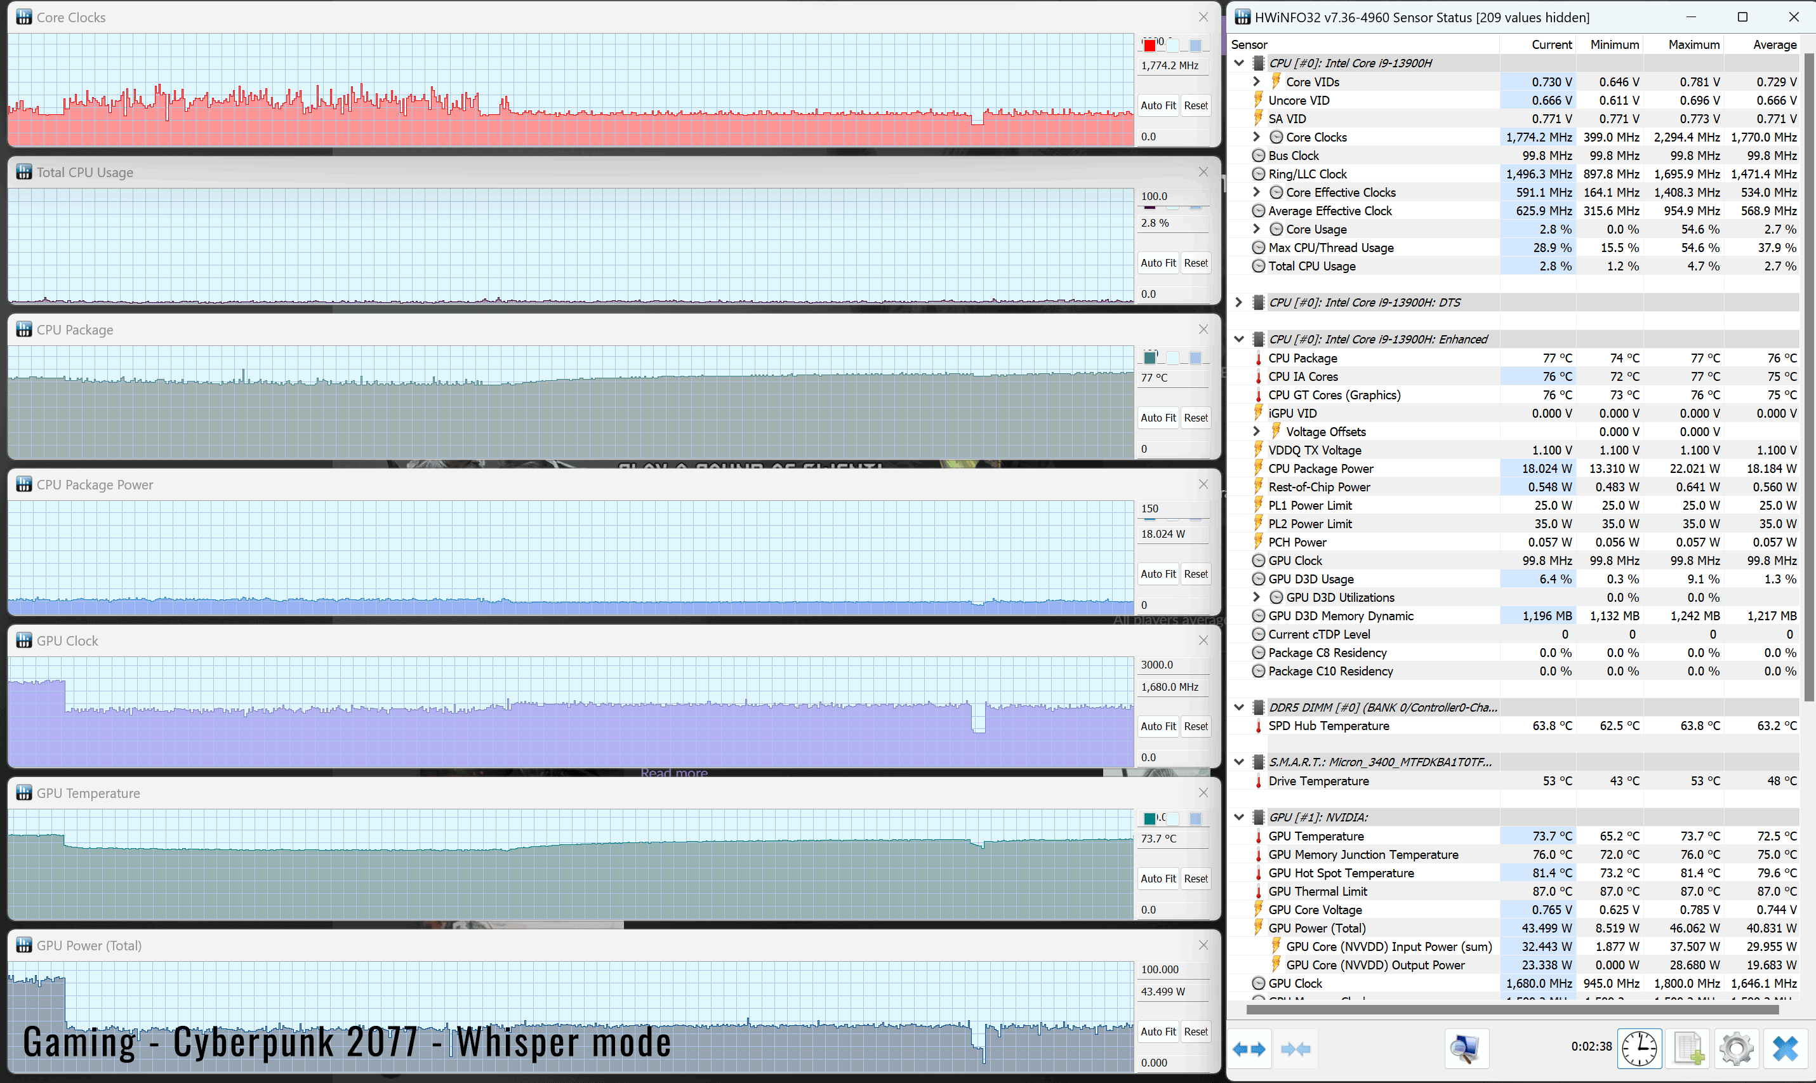Viewport: 1816px width, 1083px height.
Task: Click the shrink layout inward arrows icon
Action: click(1296, 1049)
